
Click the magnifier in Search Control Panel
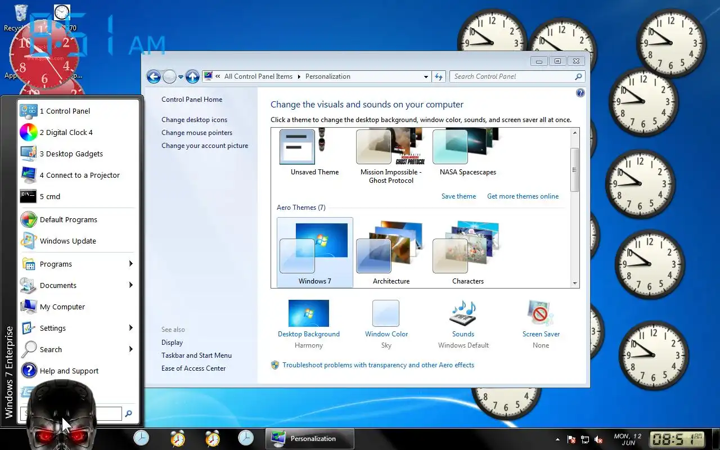point(578,76)
